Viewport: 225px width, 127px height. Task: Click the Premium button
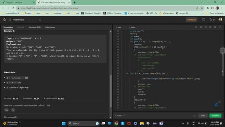coord(191,20)
